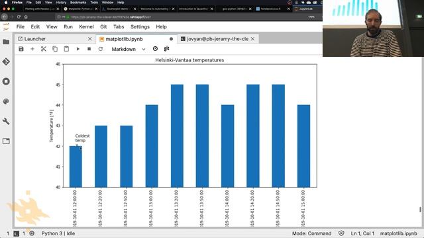Reload the page in Firefox
This screenshot has width=424, height=238.
coord(19,17)
